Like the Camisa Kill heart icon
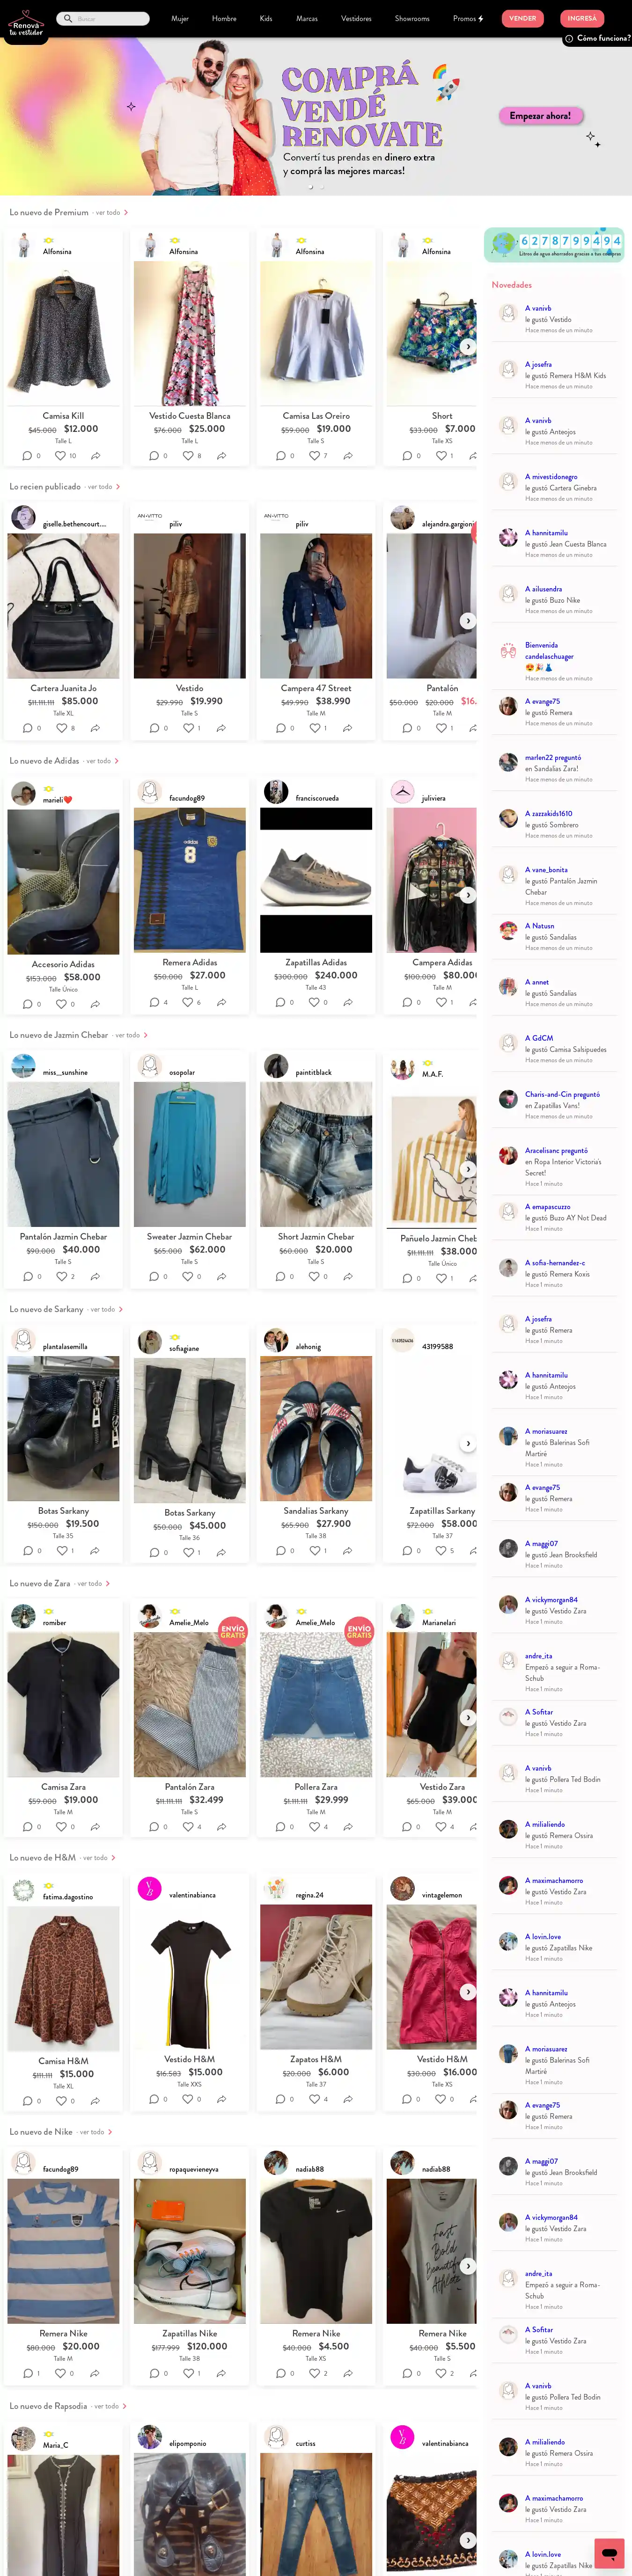 click(x=60, y=455)
